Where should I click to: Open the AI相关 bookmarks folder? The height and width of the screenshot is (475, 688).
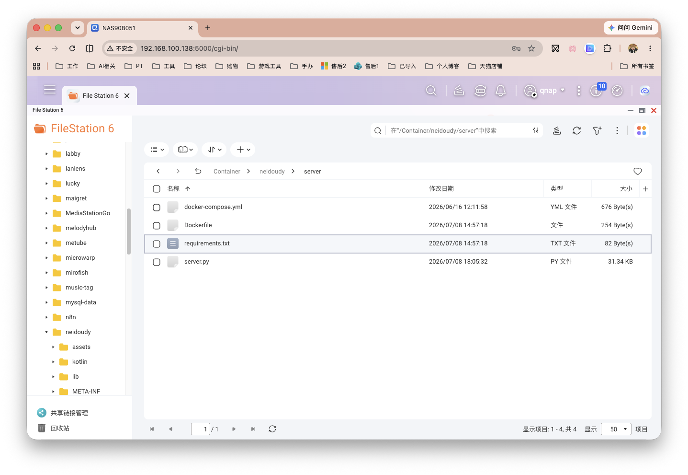[x=101, y=66]
